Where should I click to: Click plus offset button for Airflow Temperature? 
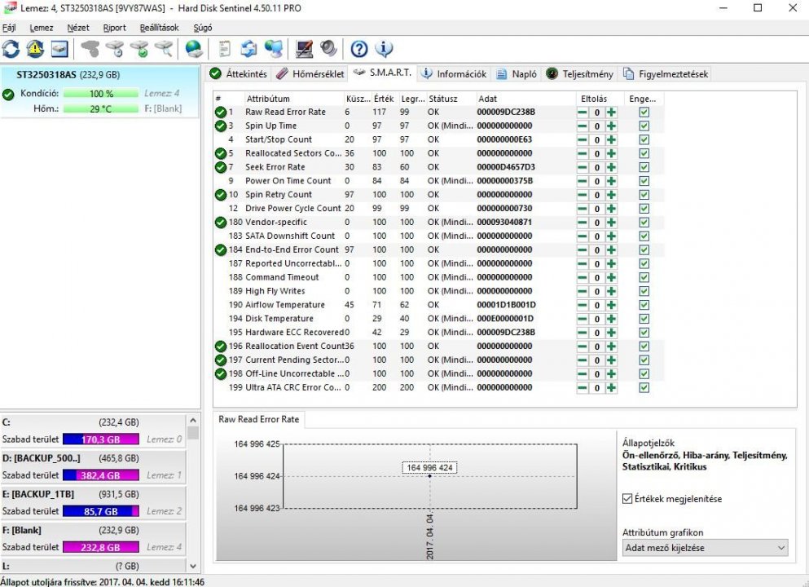[611, 305]
